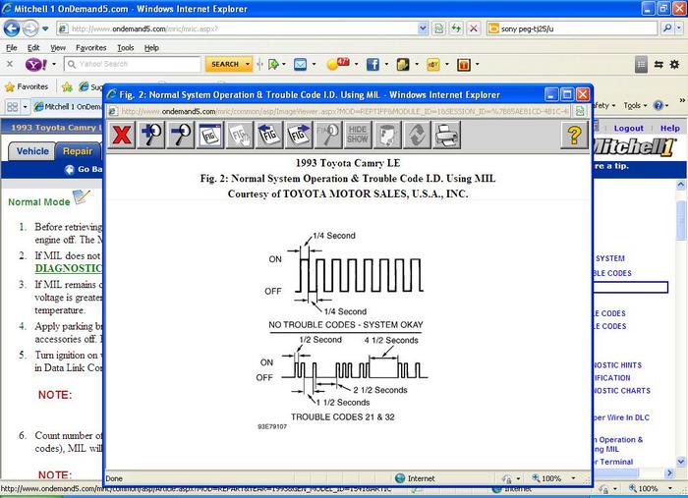Screen dimensions: 688x498
Task: Click the Yahoo! toolbar logo
Action: 36,65
